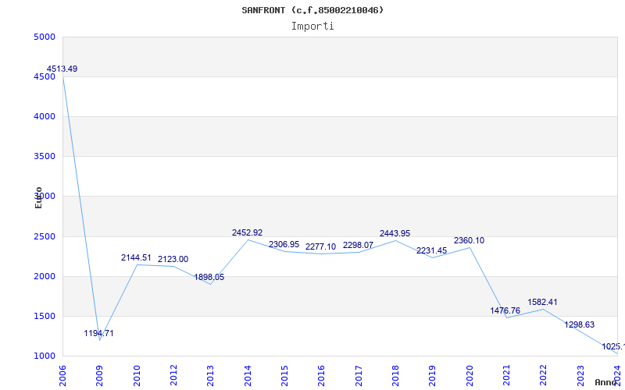Click x-axis year 2016
Viewport: 625px width, 390px height.
pyautogui.click(x=322, y=375)
